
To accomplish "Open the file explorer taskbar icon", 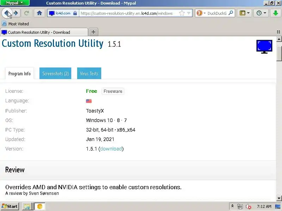I will click(x=27, y=207).
